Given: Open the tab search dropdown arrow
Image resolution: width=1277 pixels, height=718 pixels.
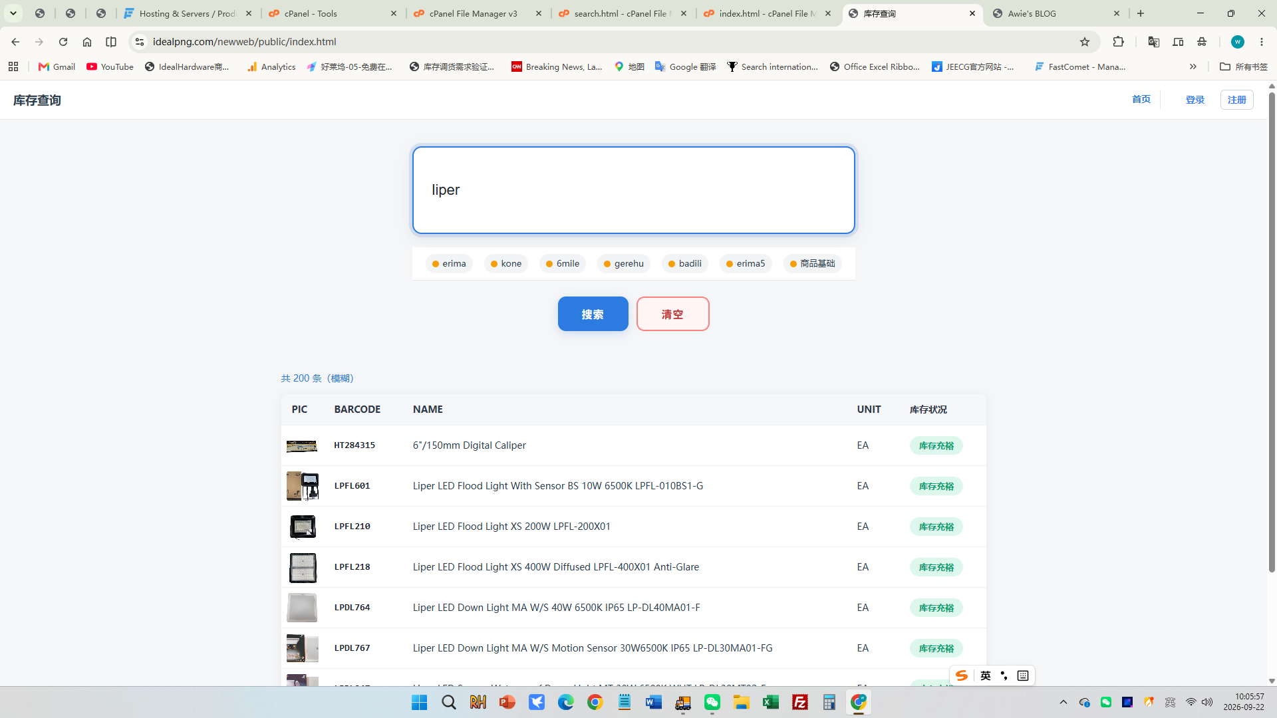Looking at the screenshot, I should [x=13, y=13].
